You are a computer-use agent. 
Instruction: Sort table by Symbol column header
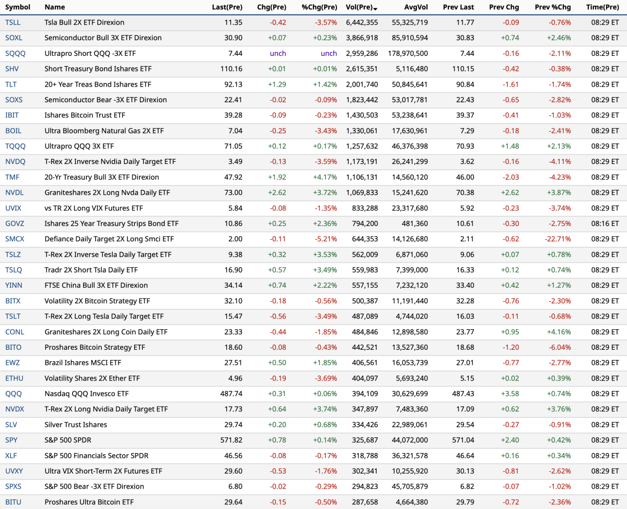click(x=18, y=7)
